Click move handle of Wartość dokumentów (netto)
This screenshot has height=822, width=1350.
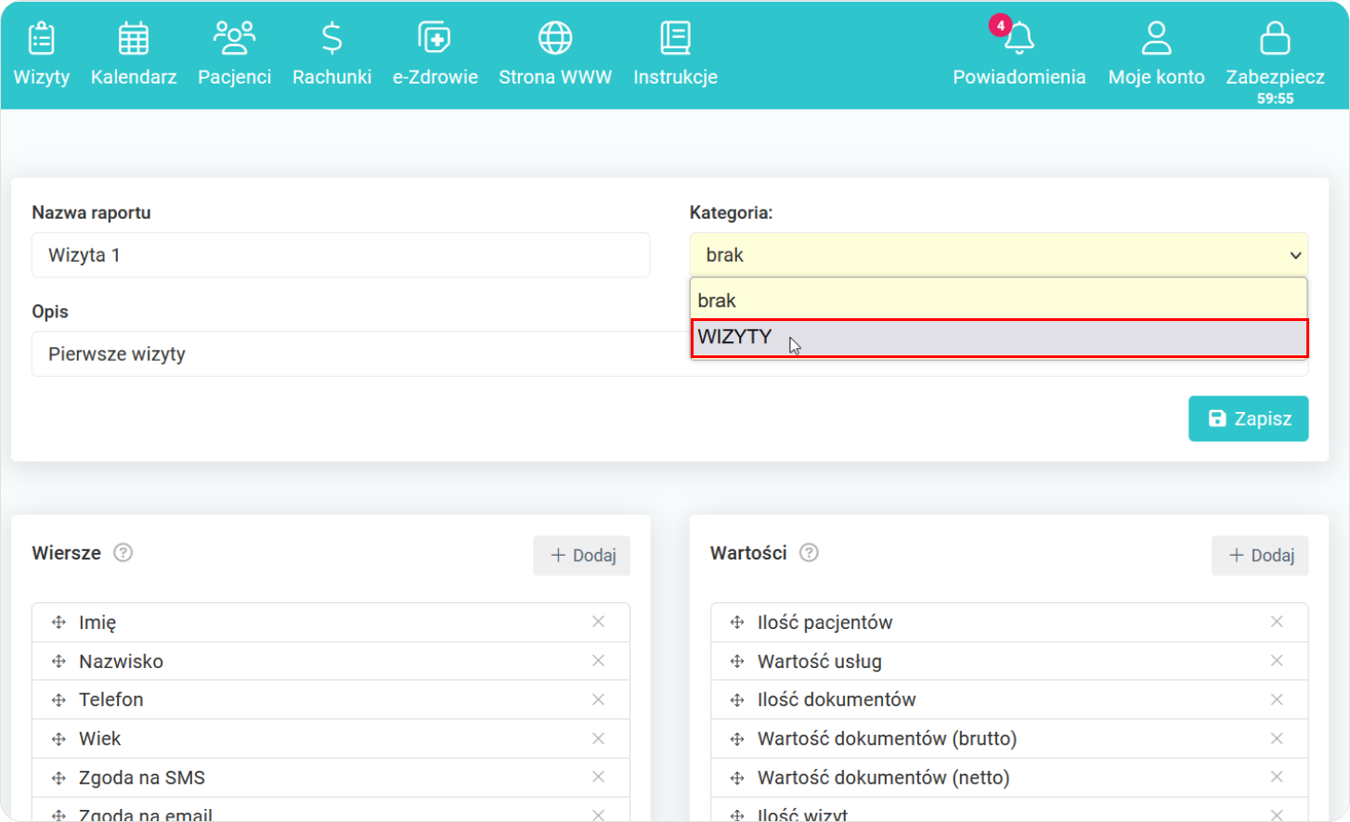click(737, 778)
